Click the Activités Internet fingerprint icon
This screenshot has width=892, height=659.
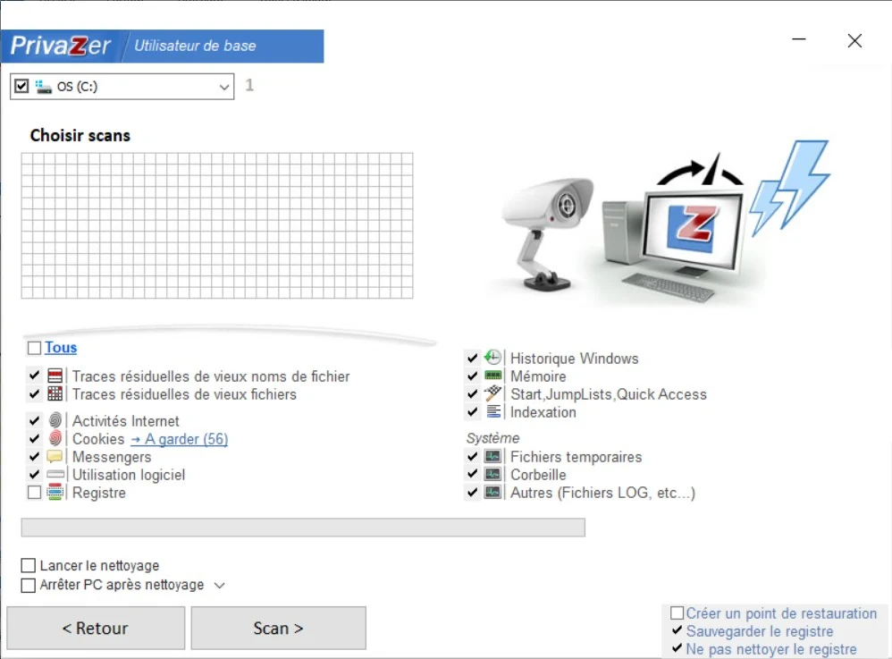coord(55,420)
